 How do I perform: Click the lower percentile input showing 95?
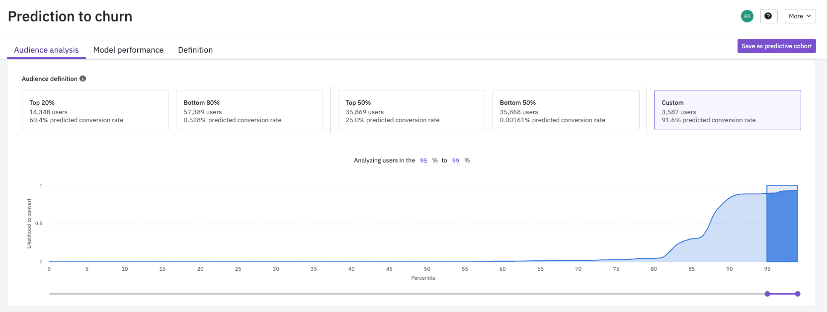click(x=423, y=161)
